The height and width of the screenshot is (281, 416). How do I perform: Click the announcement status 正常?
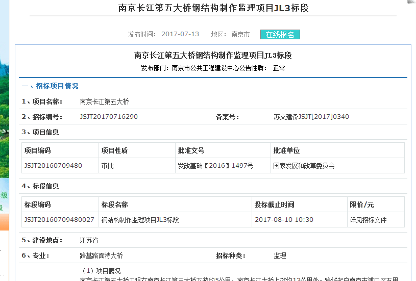(x=279, y=68)
